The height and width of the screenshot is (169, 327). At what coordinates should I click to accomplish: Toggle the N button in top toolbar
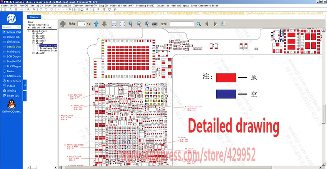75,9
